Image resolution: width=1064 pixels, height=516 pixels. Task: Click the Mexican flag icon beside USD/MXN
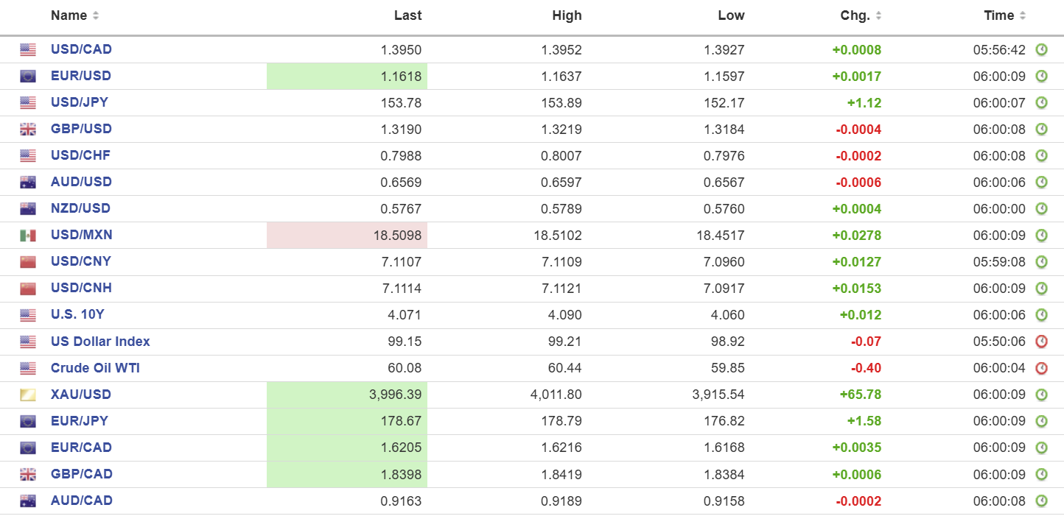(x=28, y=236)
